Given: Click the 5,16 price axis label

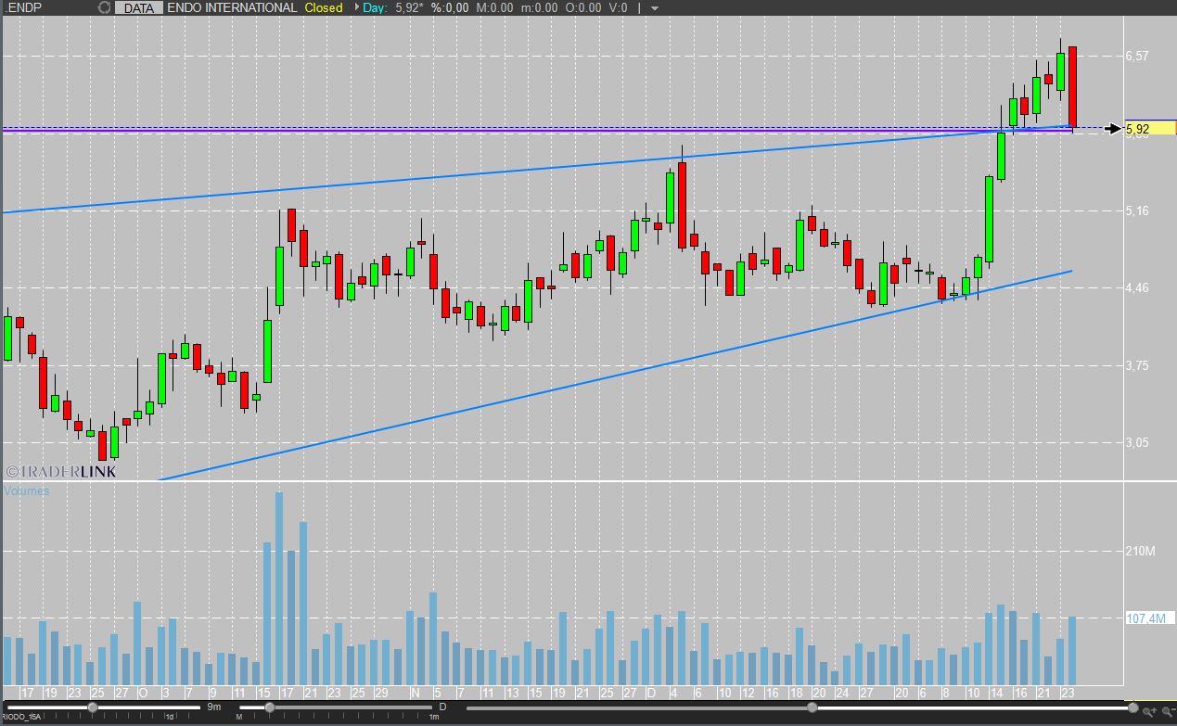Looking at the screenshot, I should tap(1137, 210).
